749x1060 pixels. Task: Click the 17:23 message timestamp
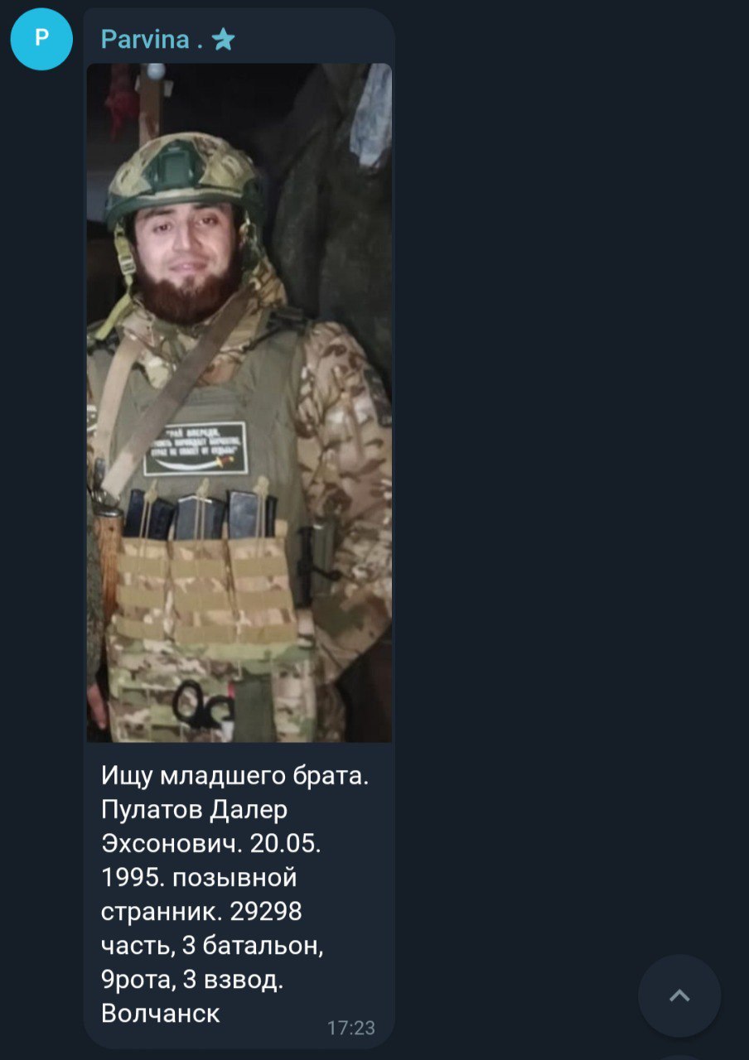pos(351,1028)
